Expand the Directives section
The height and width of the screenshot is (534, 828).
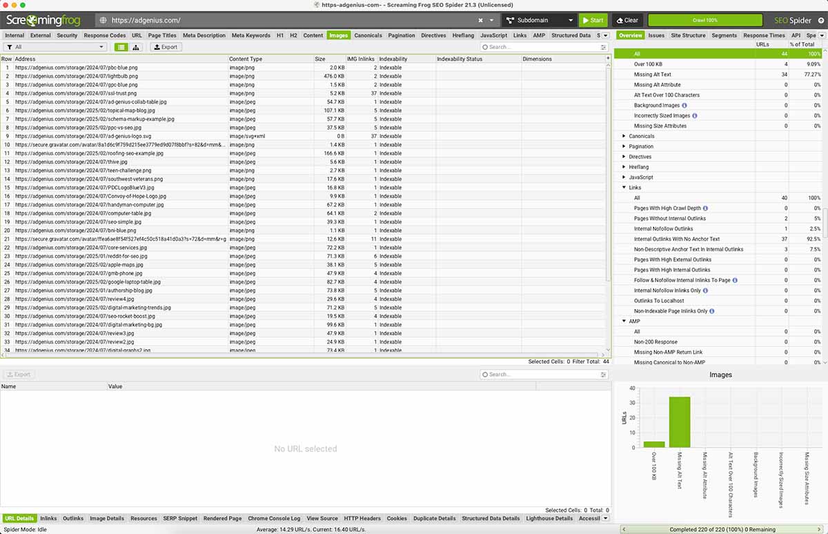624,157
